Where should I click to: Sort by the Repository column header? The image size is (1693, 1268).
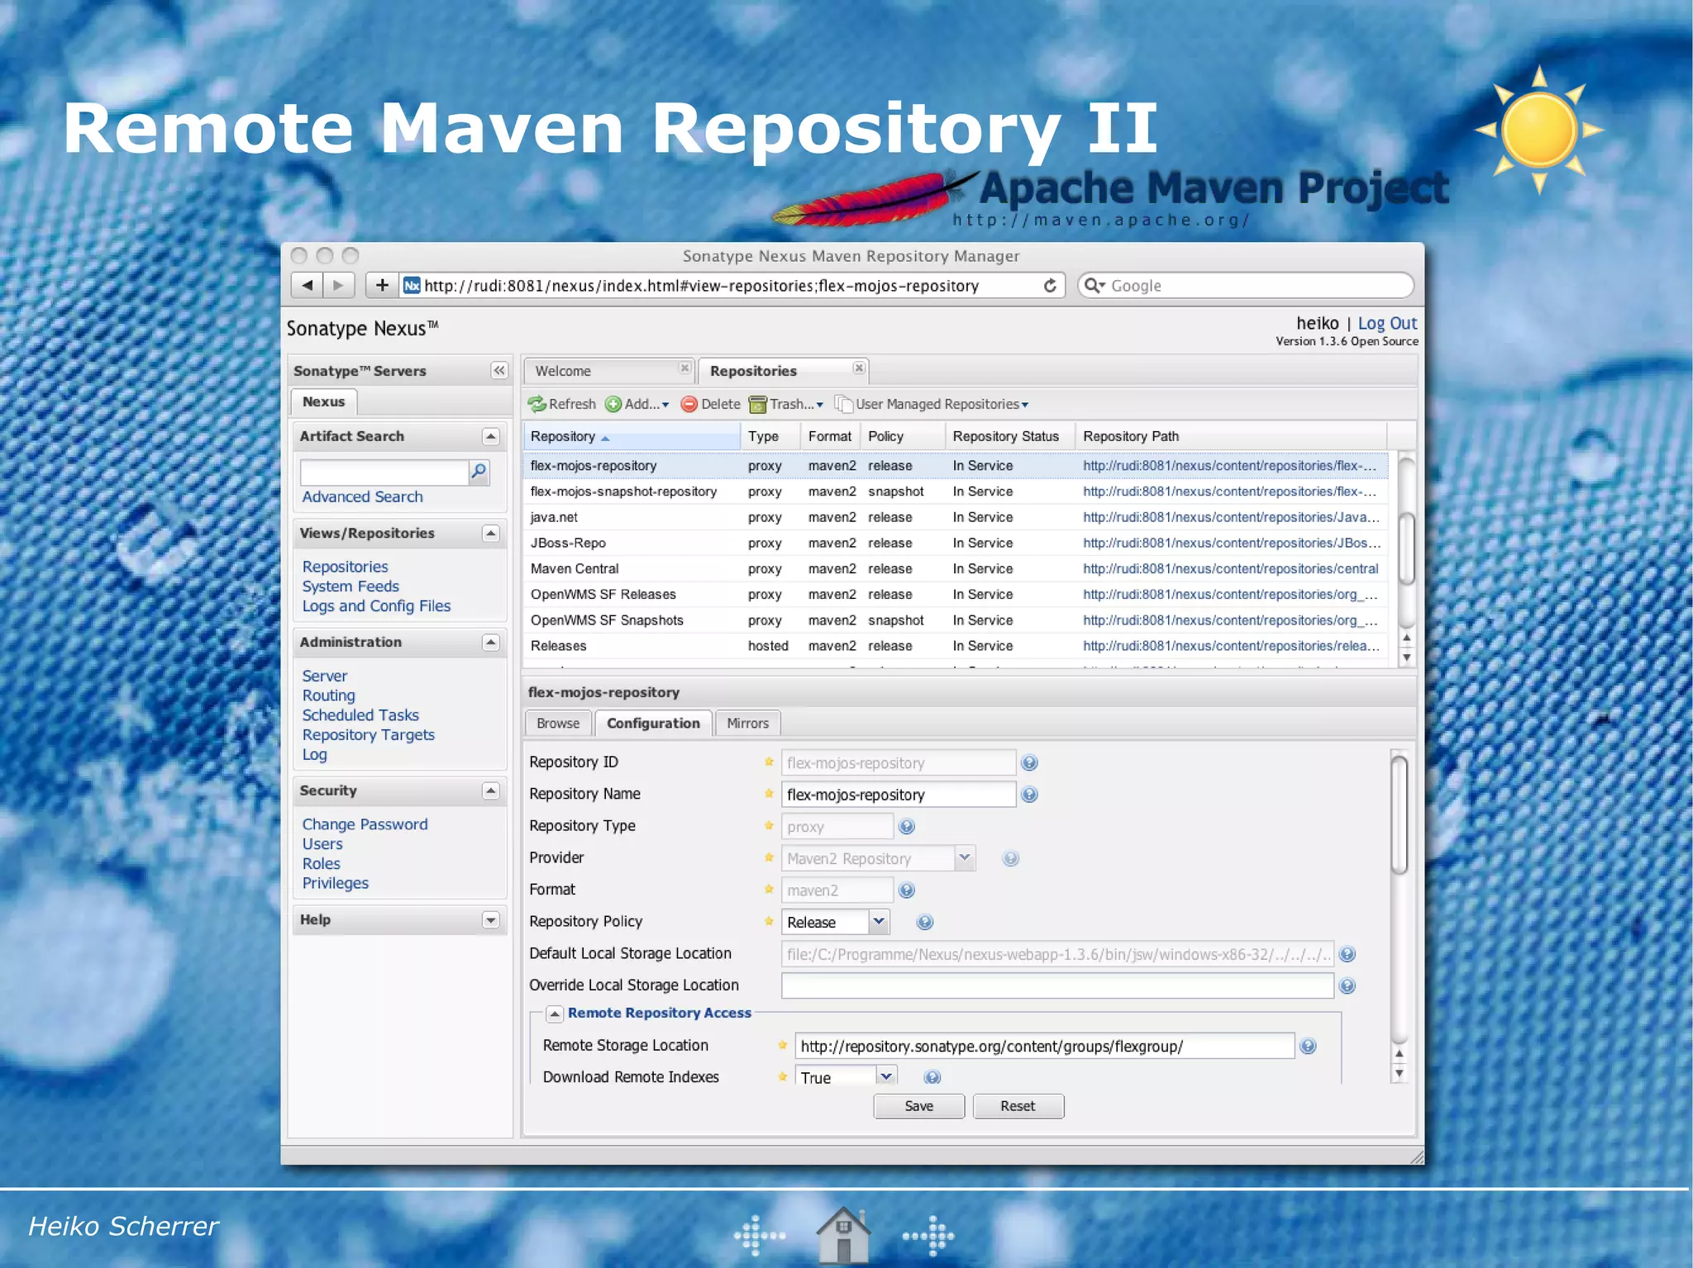[x=632, y=436]
